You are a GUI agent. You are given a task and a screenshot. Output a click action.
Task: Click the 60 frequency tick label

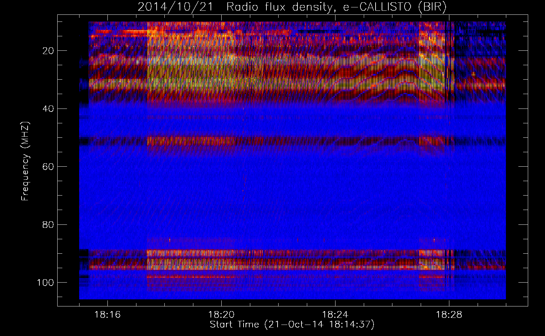(48, 167)
